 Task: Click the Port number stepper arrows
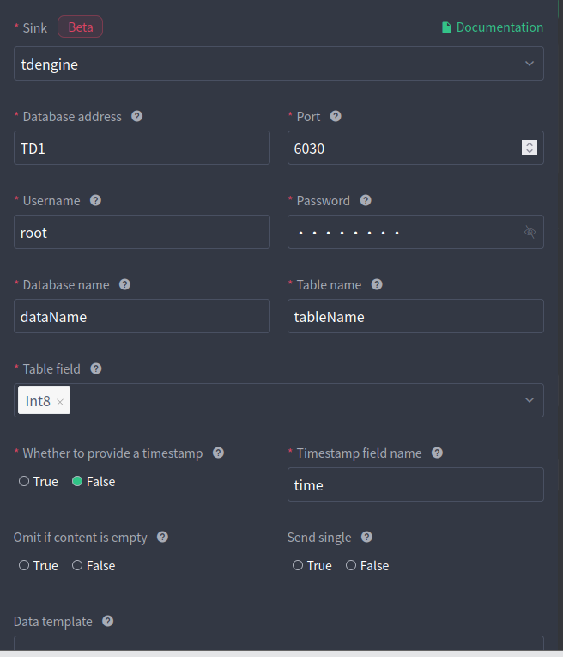pyautogui.click(x=530, y=148)
